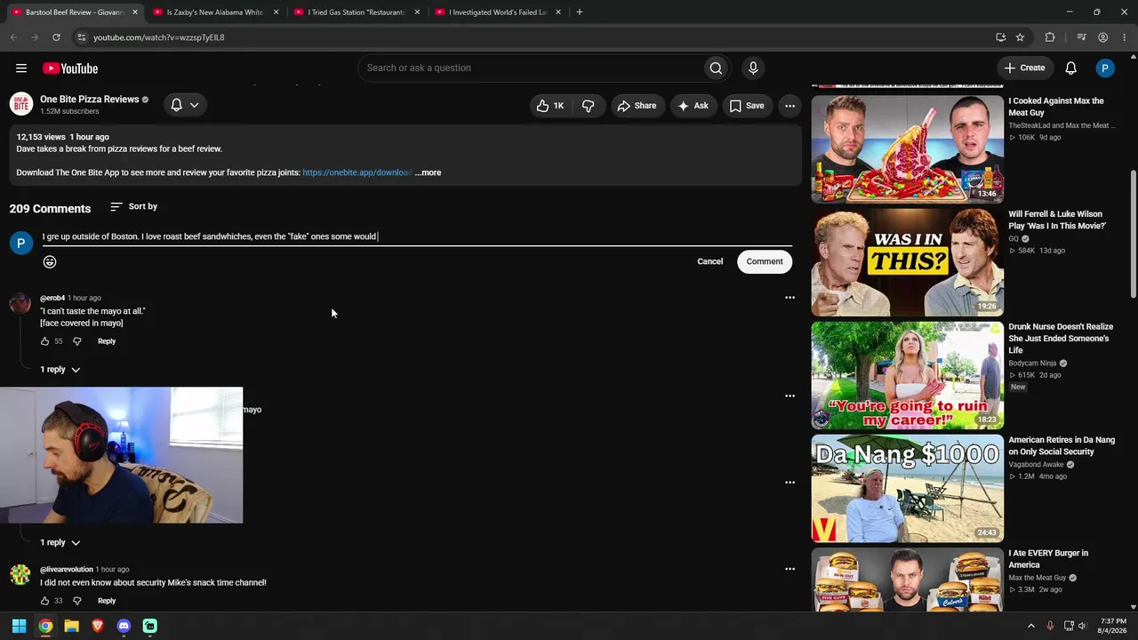Go back with the browser back arrow
Image resolution: width=1138 pixels, height=640 pixels.
click(13, 37)
